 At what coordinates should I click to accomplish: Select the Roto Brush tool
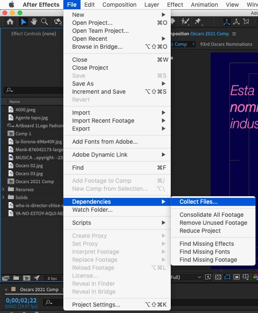(x=185, y=21)
